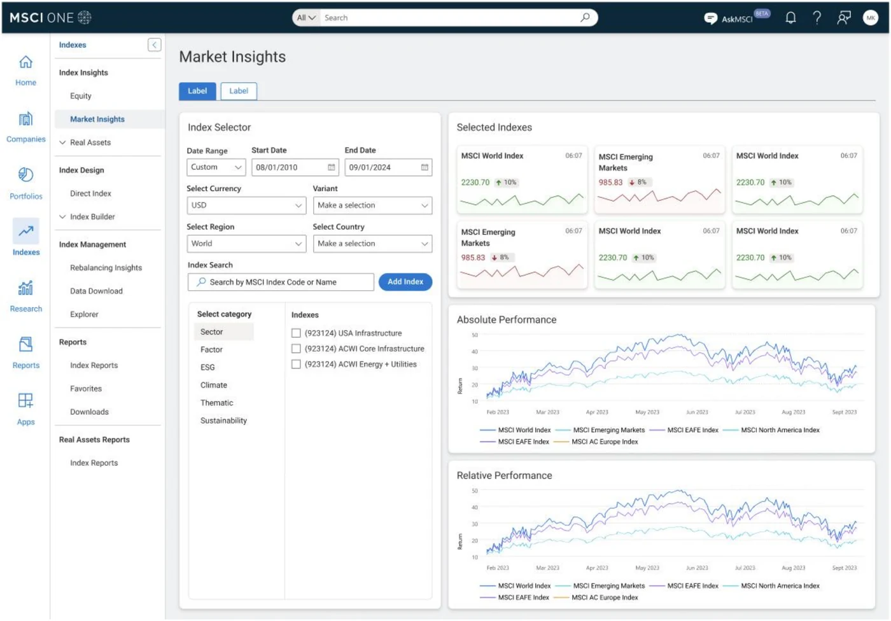Click the feedback person icon in header
The width and height of the screenshot is (891, 621).
coord(844,18)
